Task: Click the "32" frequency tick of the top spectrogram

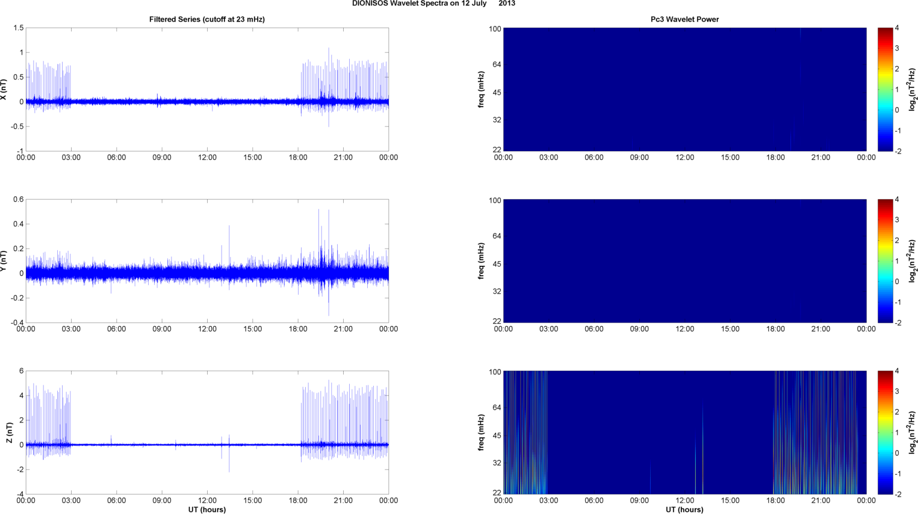Action: point(497,120)
